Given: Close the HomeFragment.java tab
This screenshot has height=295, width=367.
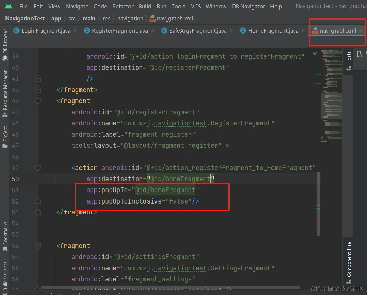Looking at the screenshot, I should pyautogui.click(x=303, y=30).
